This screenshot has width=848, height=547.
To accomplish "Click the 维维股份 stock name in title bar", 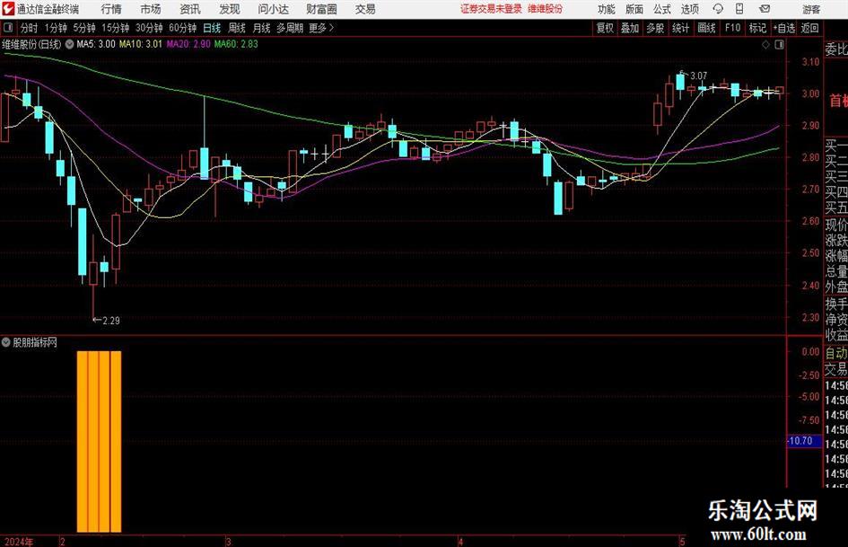I will (546, 9).
